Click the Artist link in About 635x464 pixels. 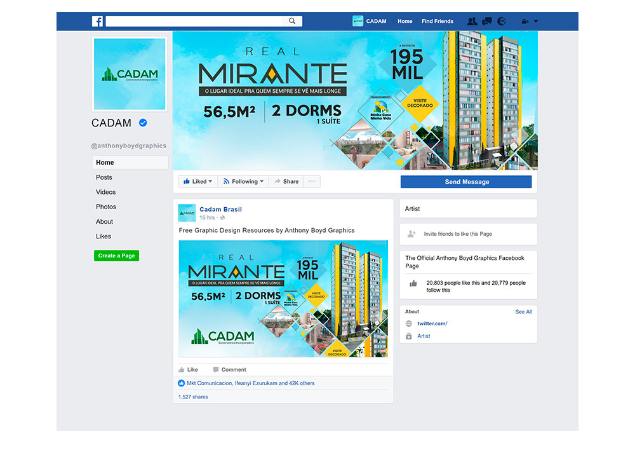[424, 336]
